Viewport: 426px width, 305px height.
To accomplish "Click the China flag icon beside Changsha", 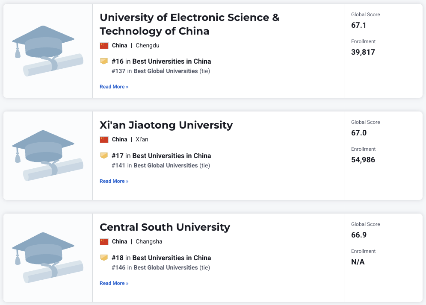I will [104, 241].
